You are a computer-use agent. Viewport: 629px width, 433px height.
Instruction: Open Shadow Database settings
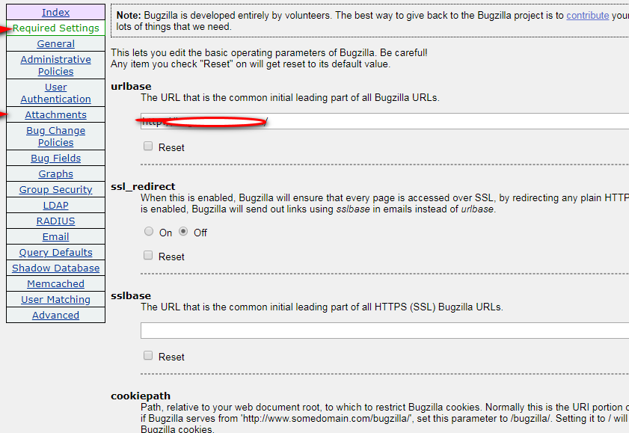pyautogui.click(x=56, y=268)
